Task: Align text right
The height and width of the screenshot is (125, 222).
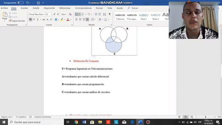Action: click(84, 19)
